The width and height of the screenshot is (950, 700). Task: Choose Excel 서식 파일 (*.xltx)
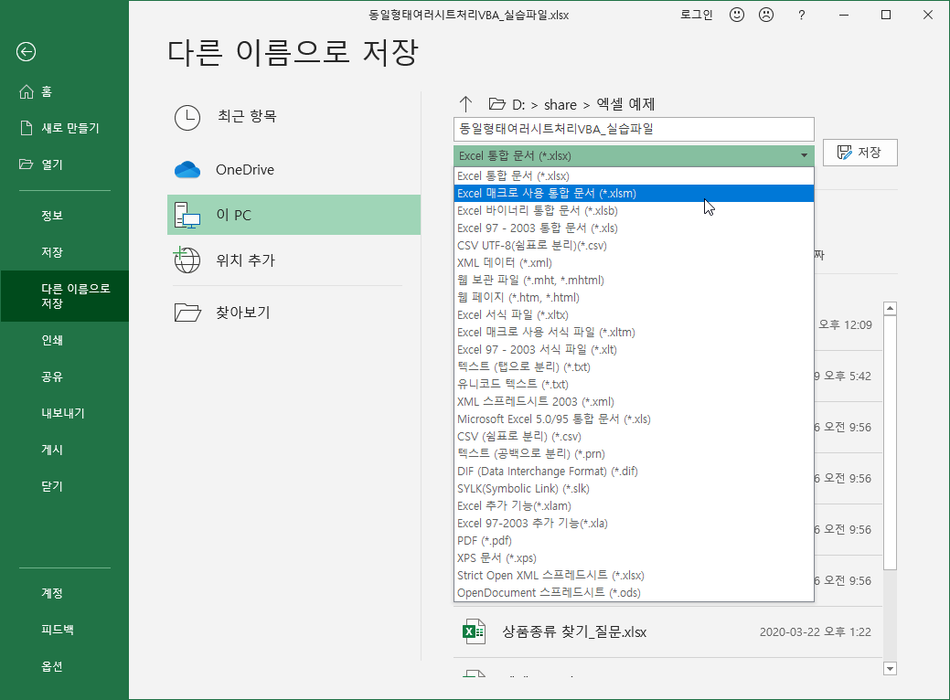click(x=634, y=315)
